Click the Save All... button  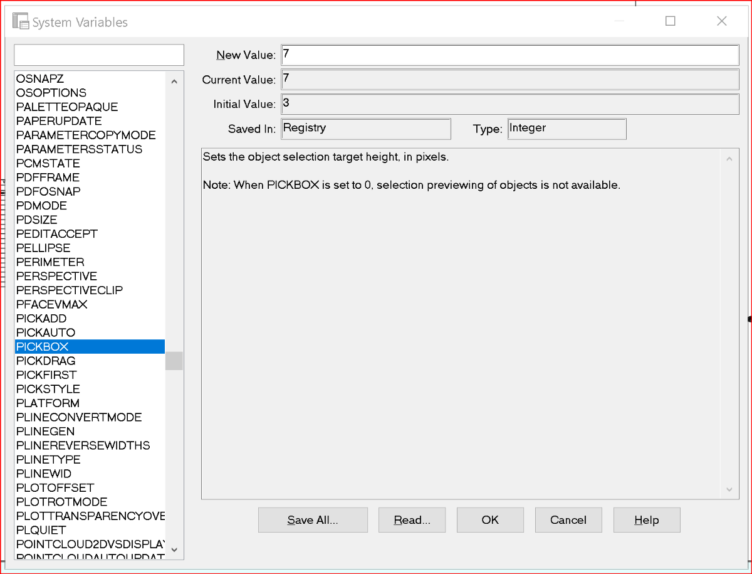pos(313,520)
